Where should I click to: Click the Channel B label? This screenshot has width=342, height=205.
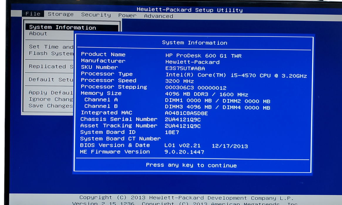(101, 106)
